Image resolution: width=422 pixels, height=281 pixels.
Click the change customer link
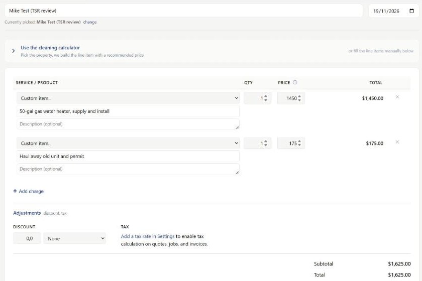tap(90, 22)
